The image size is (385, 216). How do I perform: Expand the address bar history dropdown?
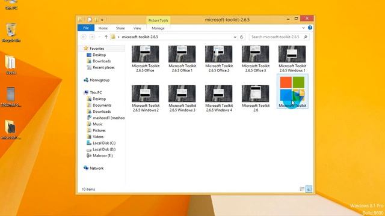click(x=235, y=37)
